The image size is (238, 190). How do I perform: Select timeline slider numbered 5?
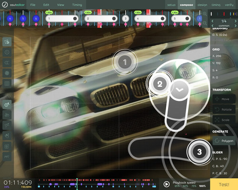click(181, 19)
